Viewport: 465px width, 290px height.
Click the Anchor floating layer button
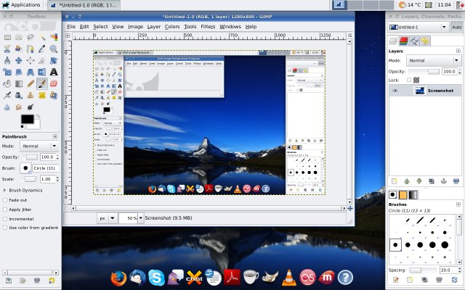(444, 181)
